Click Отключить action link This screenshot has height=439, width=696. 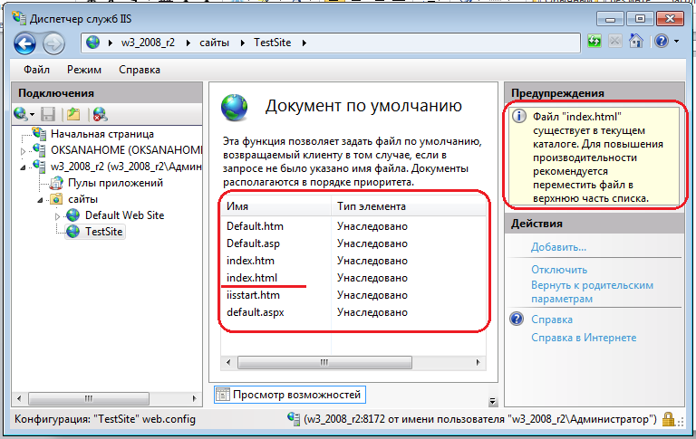[x=559, y=270]
